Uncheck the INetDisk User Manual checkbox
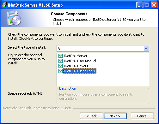 coord(60,61)
